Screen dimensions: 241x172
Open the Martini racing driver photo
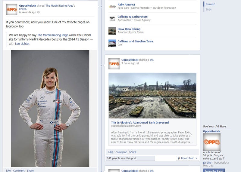[x=50, y=108]
